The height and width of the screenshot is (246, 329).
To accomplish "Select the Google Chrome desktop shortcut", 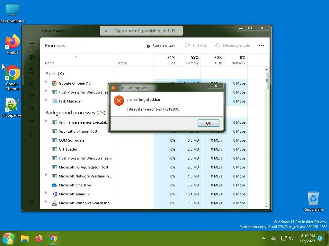I will (x=13, y=78).
